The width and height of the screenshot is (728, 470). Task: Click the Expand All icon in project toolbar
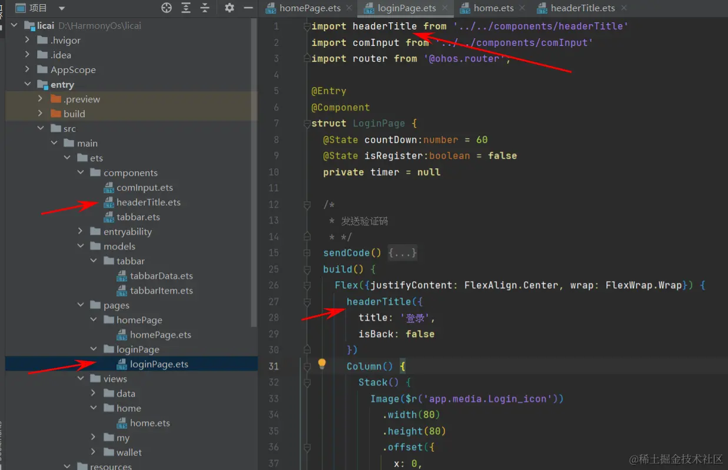[186, 8]
